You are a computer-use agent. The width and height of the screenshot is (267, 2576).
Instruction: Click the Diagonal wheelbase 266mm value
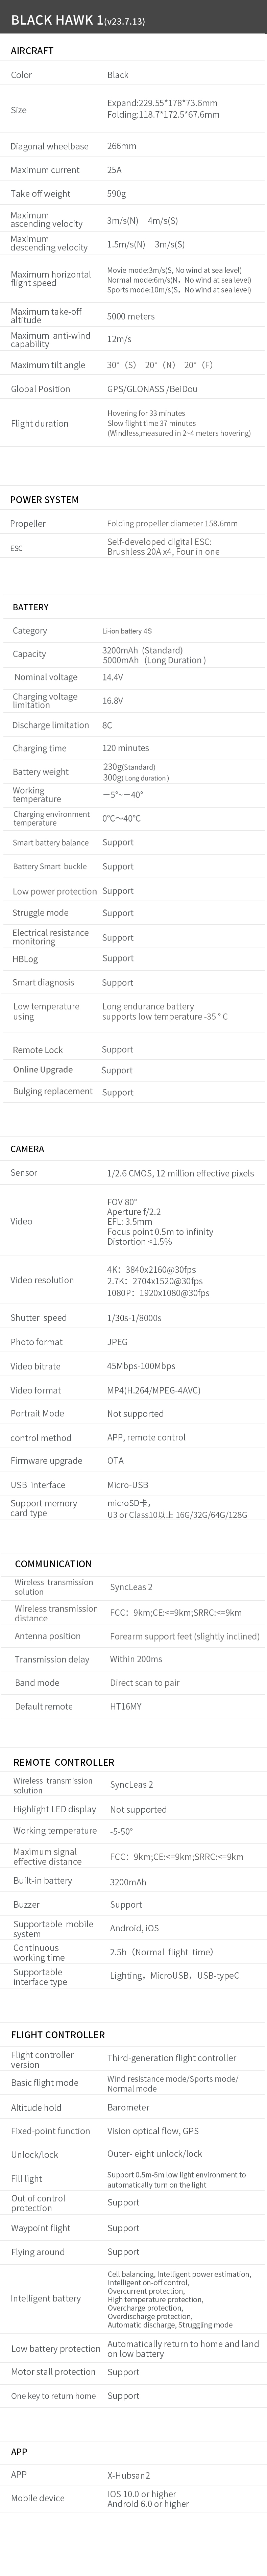[122, 146]
